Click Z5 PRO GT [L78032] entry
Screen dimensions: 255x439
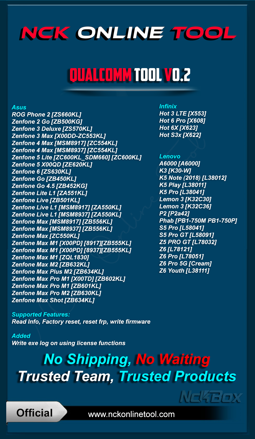click(188, 242)
